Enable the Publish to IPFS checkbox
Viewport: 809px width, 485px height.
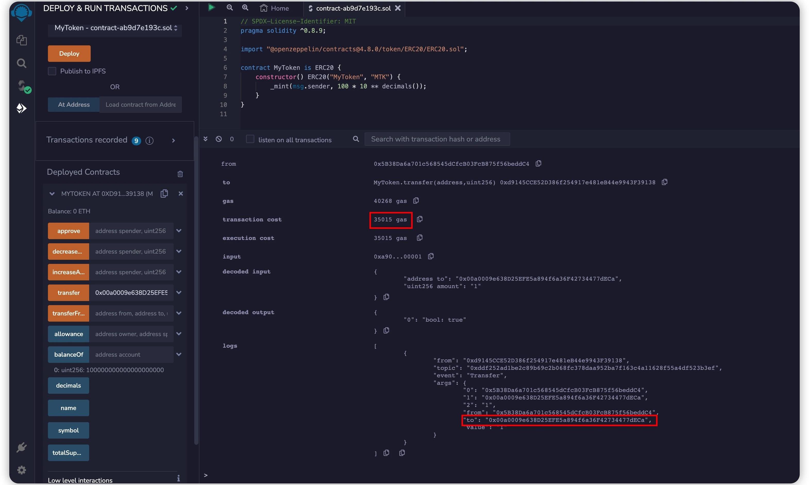[52, 71]
